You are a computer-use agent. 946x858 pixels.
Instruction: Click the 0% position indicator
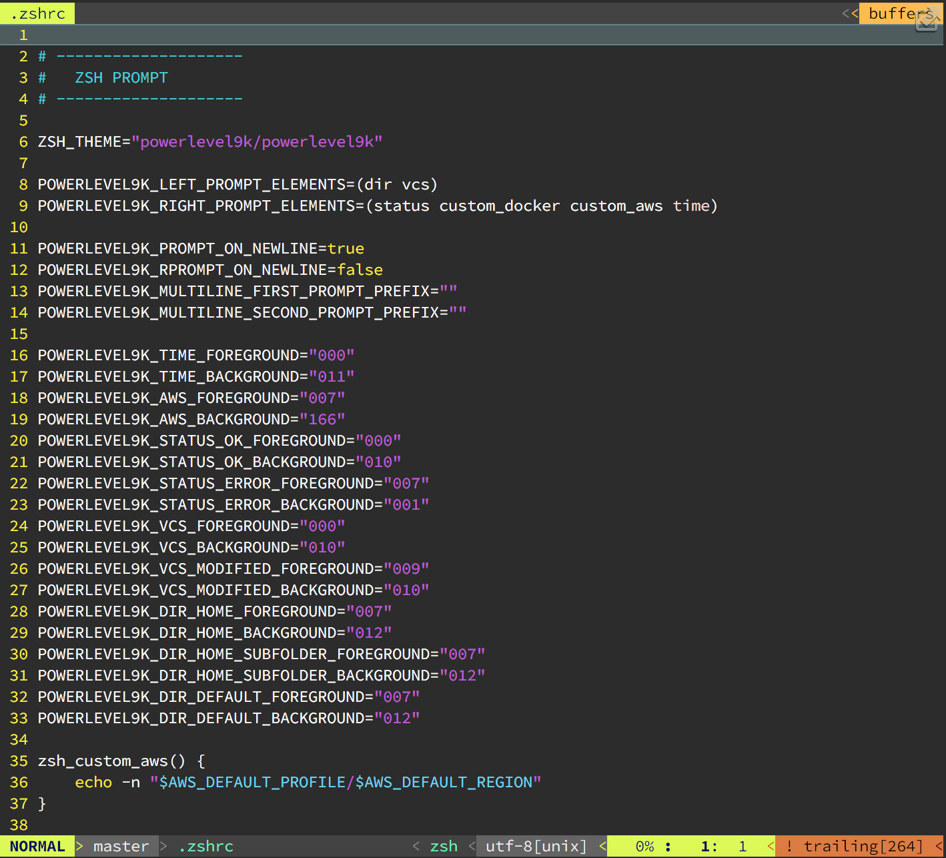click(x=644, y=846)
